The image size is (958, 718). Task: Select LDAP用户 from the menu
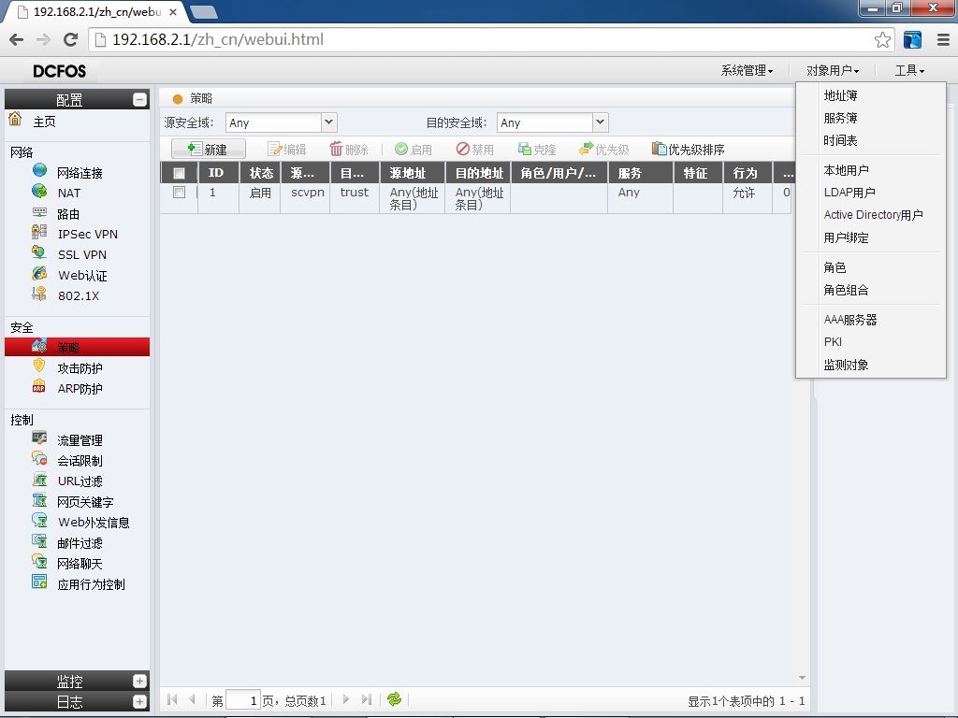coord(849,193)
